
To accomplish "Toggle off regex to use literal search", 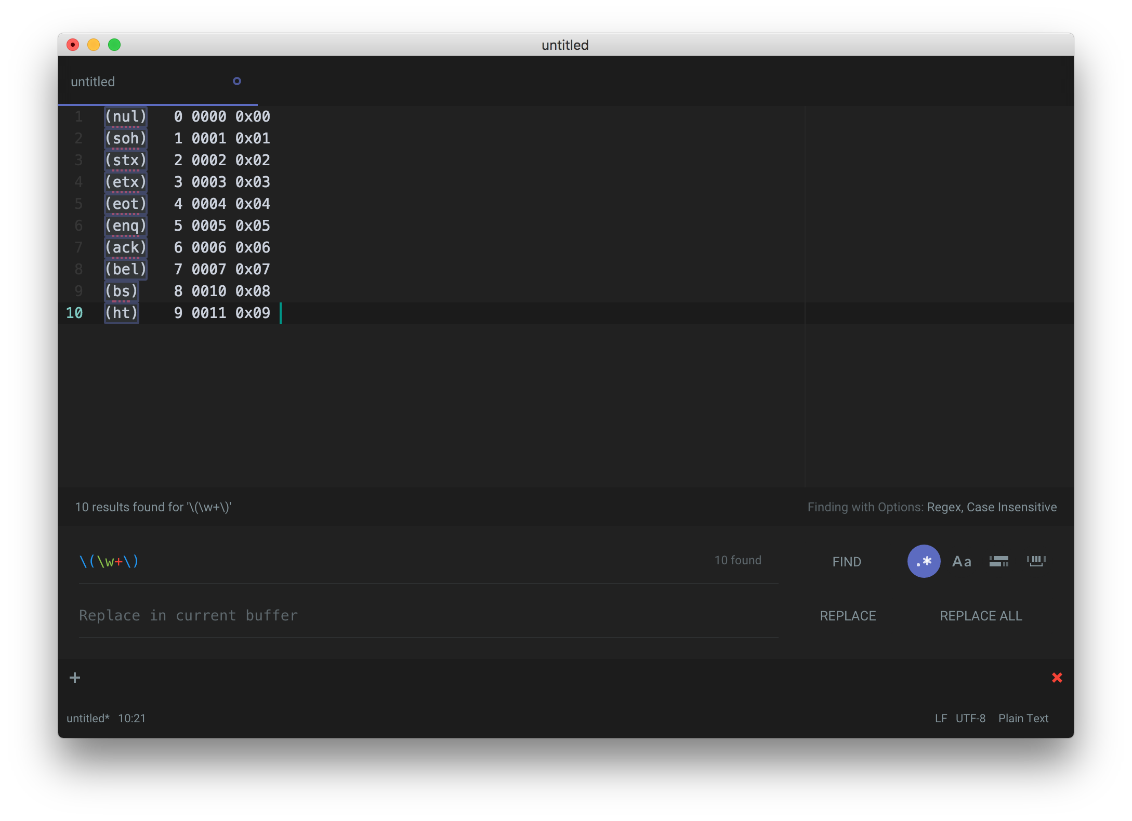I will point(924,561).
